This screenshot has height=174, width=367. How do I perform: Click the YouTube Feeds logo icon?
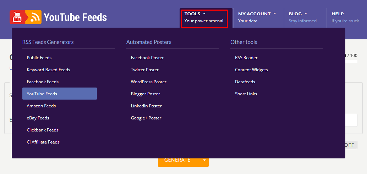26,17
